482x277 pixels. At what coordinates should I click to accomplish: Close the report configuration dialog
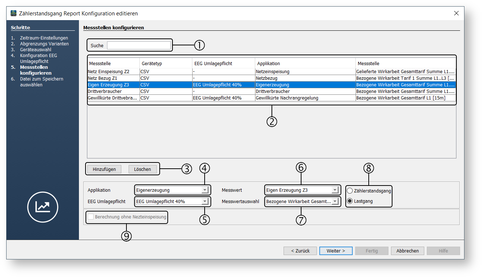coord(456,13)
